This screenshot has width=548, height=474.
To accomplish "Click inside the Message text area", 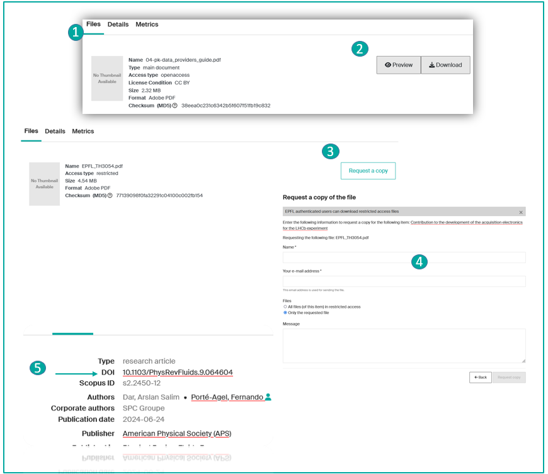I will 404,346.
